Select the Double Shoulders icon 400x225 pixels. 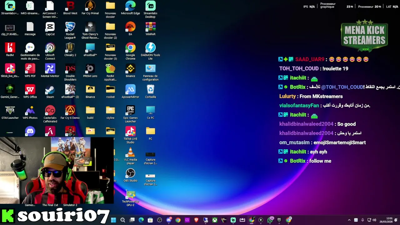coord(70,72)
